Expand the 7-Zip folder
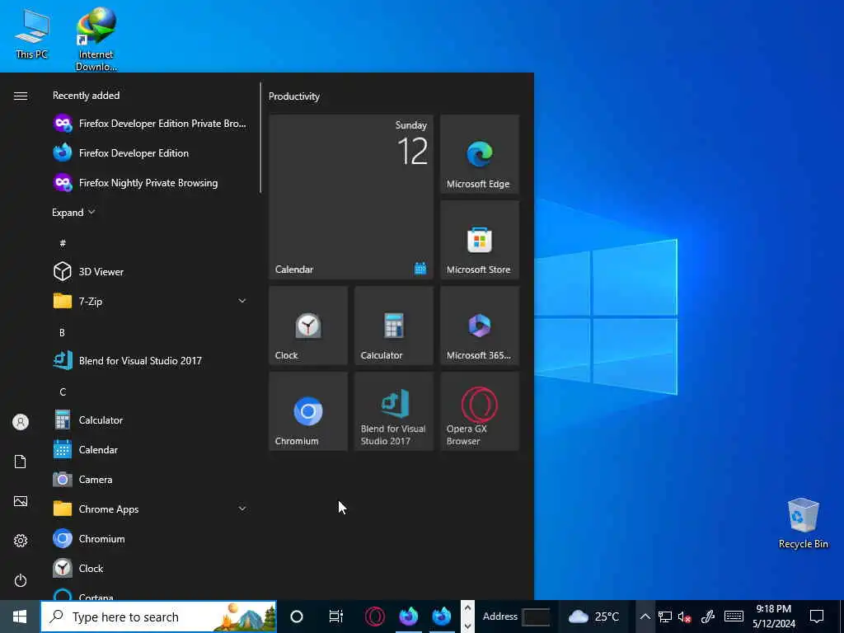Viewport: 844px width, 633px height. [x=242, y=301]
